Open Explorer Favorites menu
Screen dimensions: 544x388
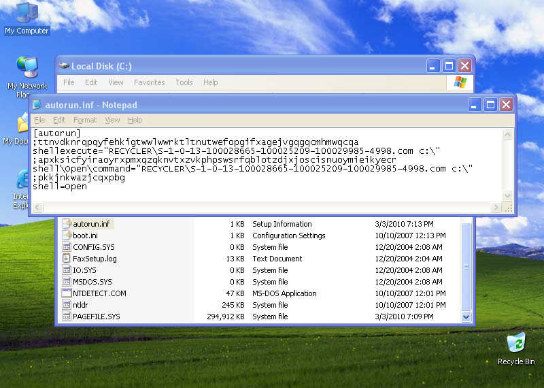pos(149,82)
